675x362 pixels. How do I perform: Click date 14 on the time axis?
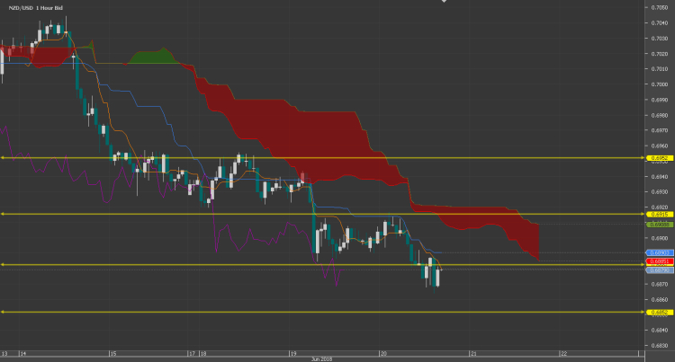(23, 354)
